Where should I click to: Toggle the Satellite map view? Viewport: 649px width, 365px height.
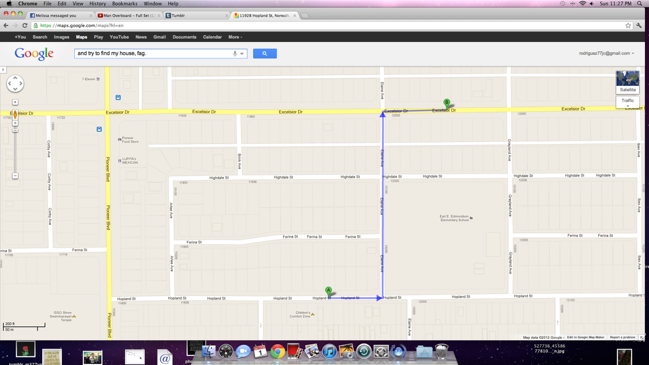pos(628,82)
